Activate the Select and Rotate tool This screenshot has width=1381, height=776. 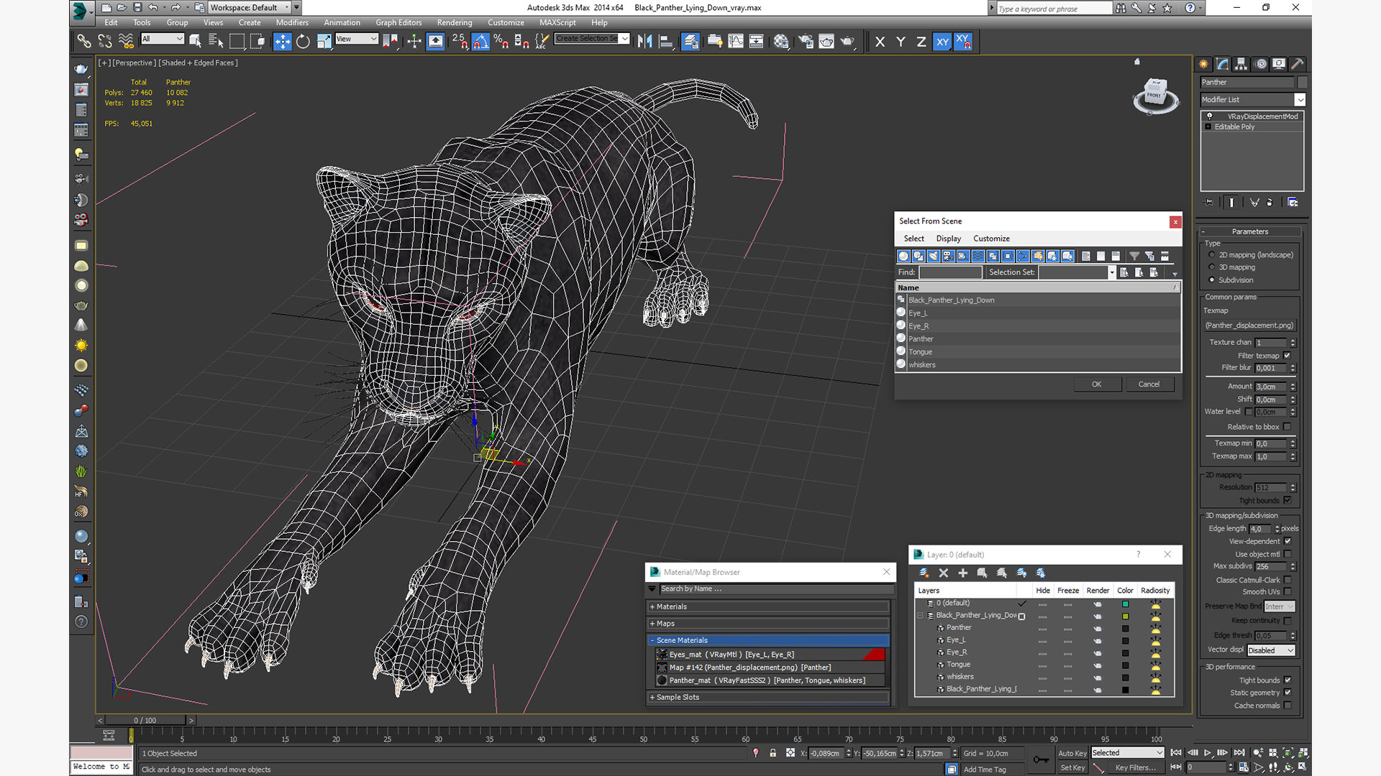click(303, 41)
